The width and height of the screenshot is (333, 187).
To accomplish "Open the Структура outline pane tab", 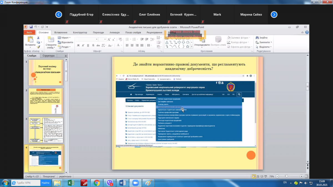I will tap(49, 56).
